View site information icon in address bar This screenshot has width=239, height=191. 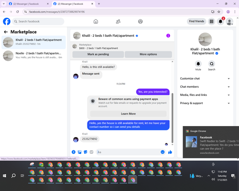25,12
